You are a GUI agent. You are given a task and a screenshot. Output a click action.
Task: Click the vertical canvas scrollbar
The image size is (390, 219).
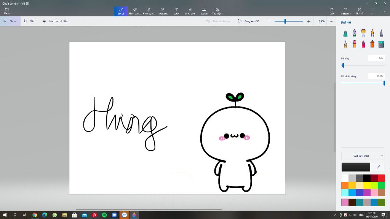coord(335,117)
